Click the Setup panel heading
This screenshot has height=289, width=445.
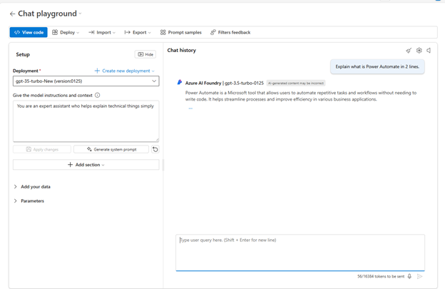point(23,54)
